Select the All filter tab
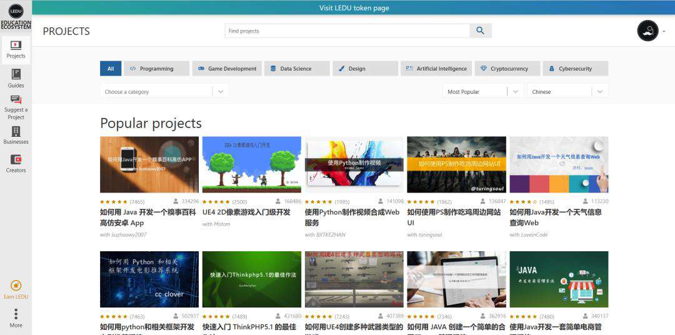This screenshot has height=335, width=675. pos(111,69)
